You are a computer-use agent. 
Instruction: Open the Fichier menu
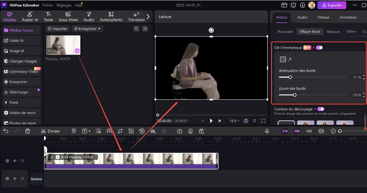(x=47, y=5)
